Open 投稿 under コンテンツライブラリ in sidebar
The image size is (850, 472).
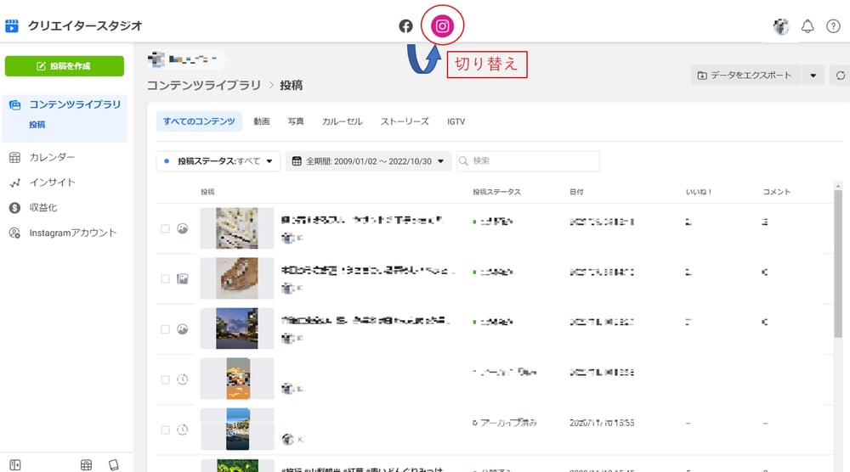pyautogui.click(x=37, y=125)
